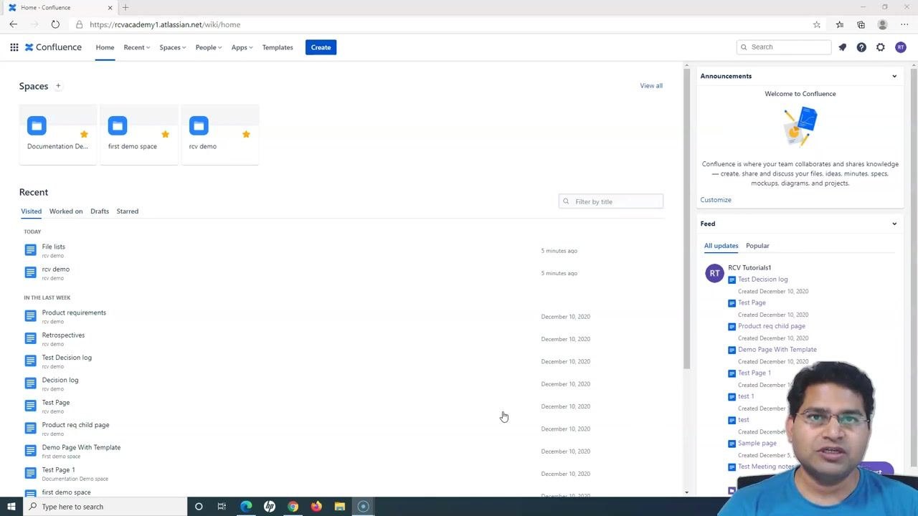Open the rcv demo space card
This screenshot has height=516, width=918.
[x=220, y=135]
